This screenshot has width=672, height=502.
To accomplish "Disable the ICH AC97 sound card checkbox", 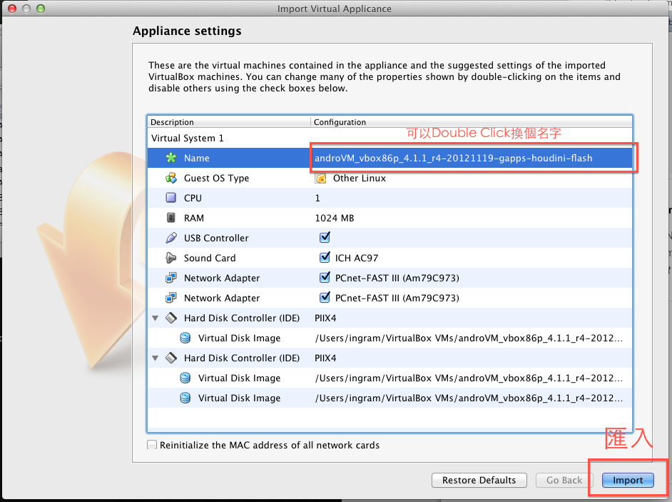I will click(325, 258).
